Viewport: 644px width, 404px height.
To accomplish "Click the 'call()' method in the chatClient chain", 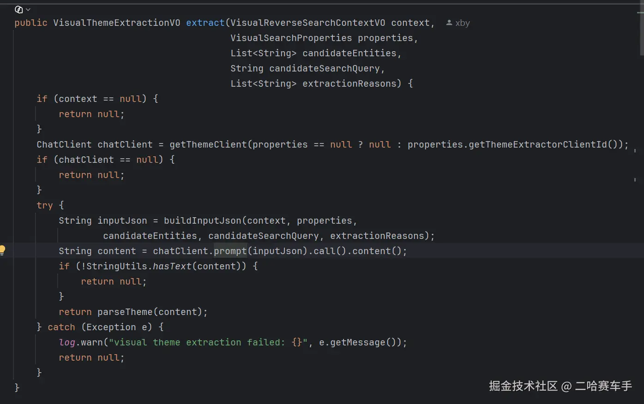I will tap(330, 251).
